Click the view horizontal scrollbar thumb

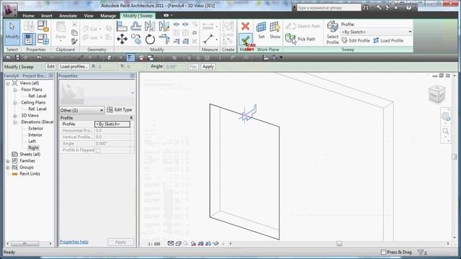coord(339,243)
